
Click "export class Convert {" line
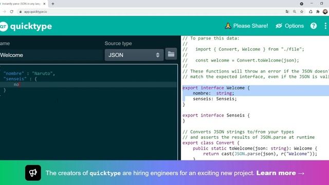pos(211,143)
